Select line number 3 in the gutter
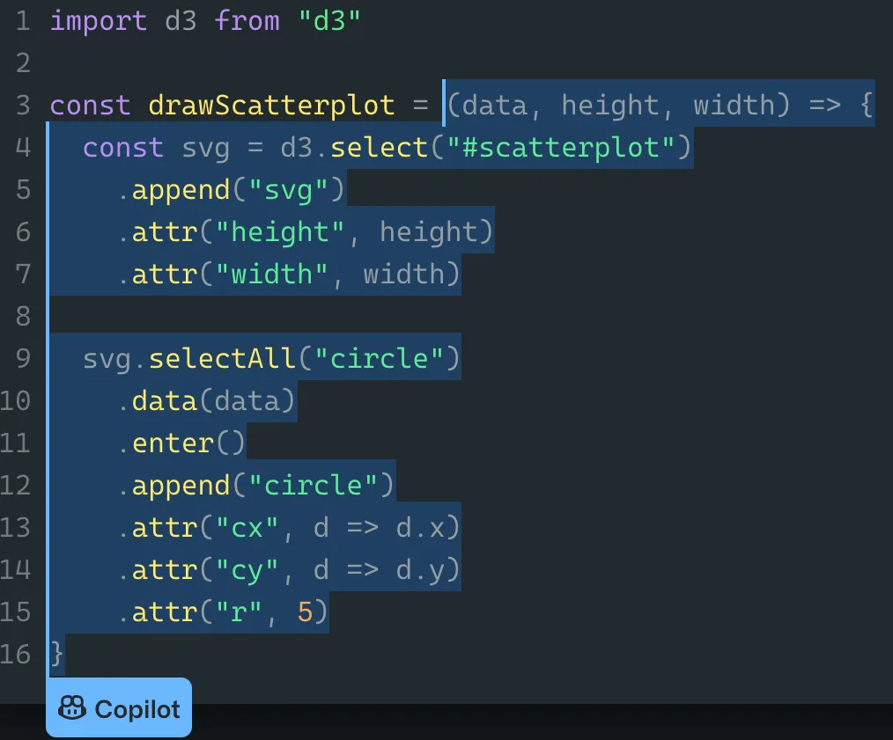The width and height of the screenshot is (893, 740). click(x=23, y=106)
